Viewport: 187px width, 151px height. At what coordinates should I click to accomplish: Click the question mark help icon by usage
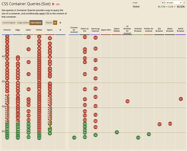click(184, 2)
